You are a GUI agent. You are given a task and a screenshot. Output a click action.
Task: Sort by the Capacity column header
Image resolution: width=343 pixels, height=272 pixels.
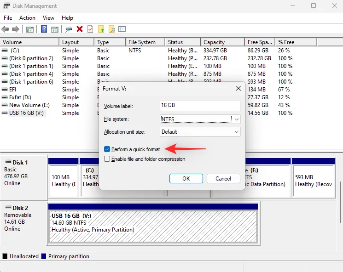click(222, 42)
